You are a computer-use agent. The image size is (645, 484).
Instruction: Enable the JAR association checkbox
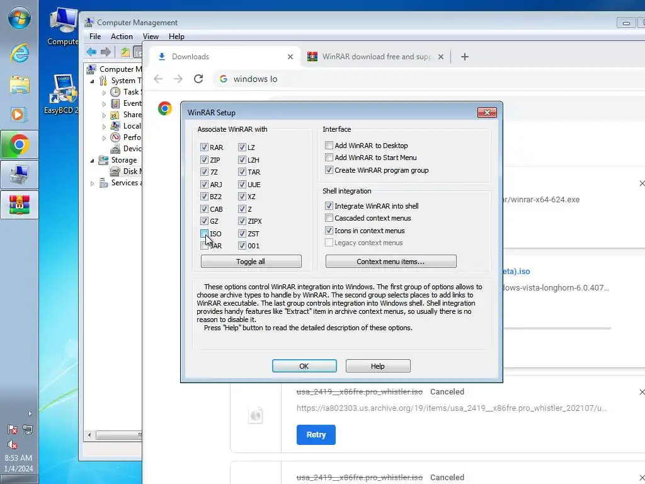click(204, 246)
